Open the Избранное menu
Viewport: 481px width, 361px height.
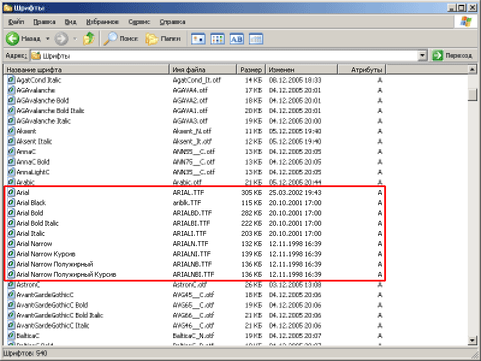(x=102, y=22)
